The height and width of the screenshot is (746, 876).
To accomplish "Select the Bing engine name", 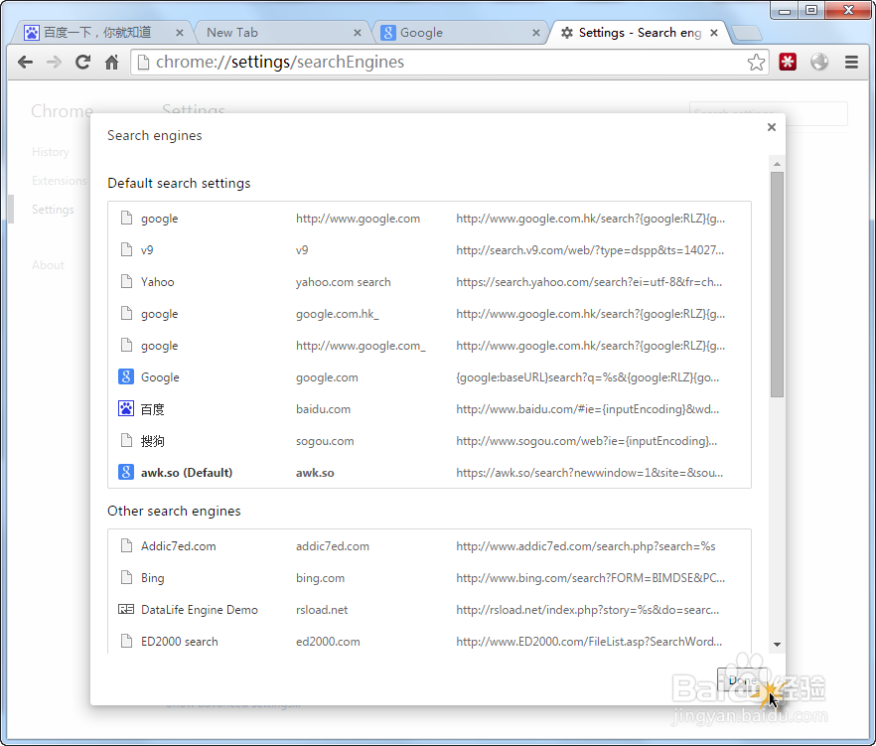I will tap(153, 578).
